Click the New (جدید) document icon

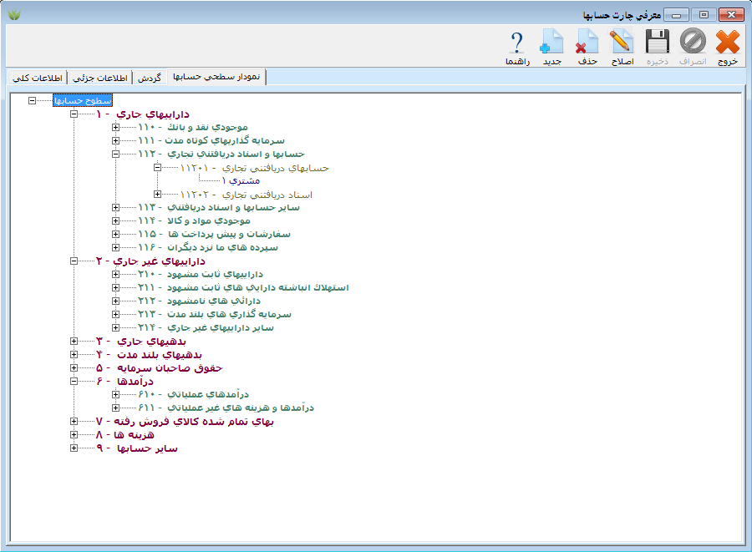click(x=552, y=47)
